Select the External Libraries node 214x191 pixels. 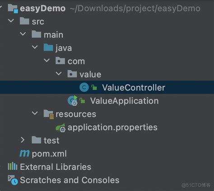tap(56, 167)
